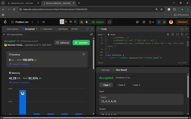Go to next problem arrow

(x=38, y=22)
